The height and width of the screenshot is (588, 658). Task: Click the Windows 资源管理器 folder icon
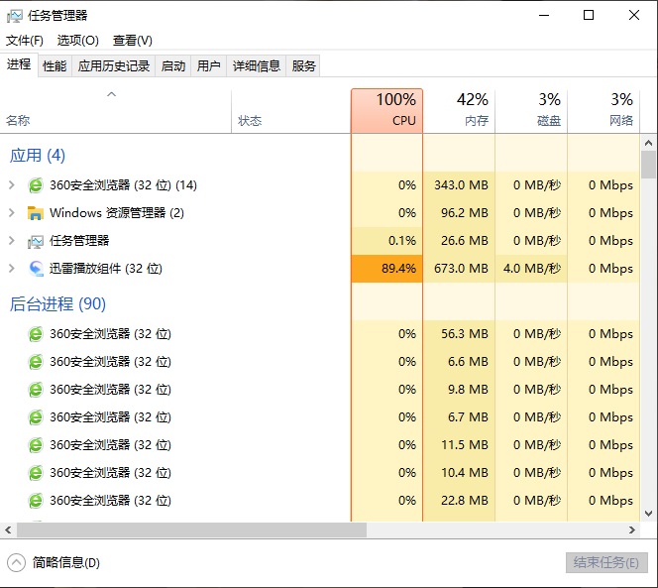[36, 213]
